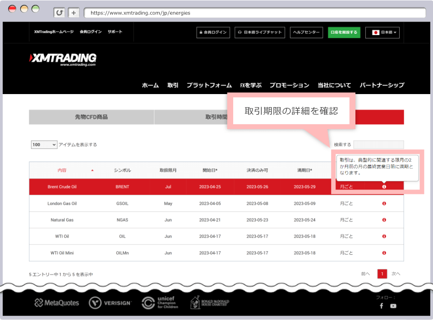Click info icon in WTI Oil Mini row

(384, 253)
